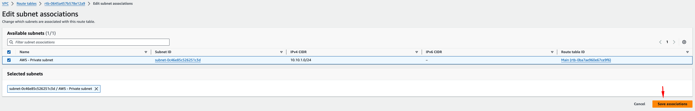Sort by IPv6 CIDR column arrow
Screen dimensions: 695x111
pyautogui.click(x=552, y=52)
